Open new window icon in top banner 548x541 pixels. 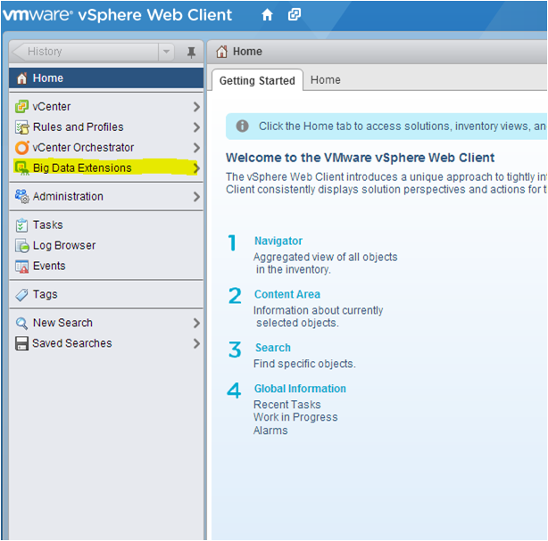[x=295, y=14]
